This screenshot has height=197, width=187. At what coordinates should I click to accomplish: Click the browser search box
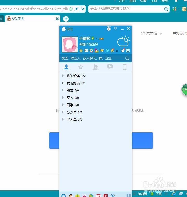tap(126, 9)
